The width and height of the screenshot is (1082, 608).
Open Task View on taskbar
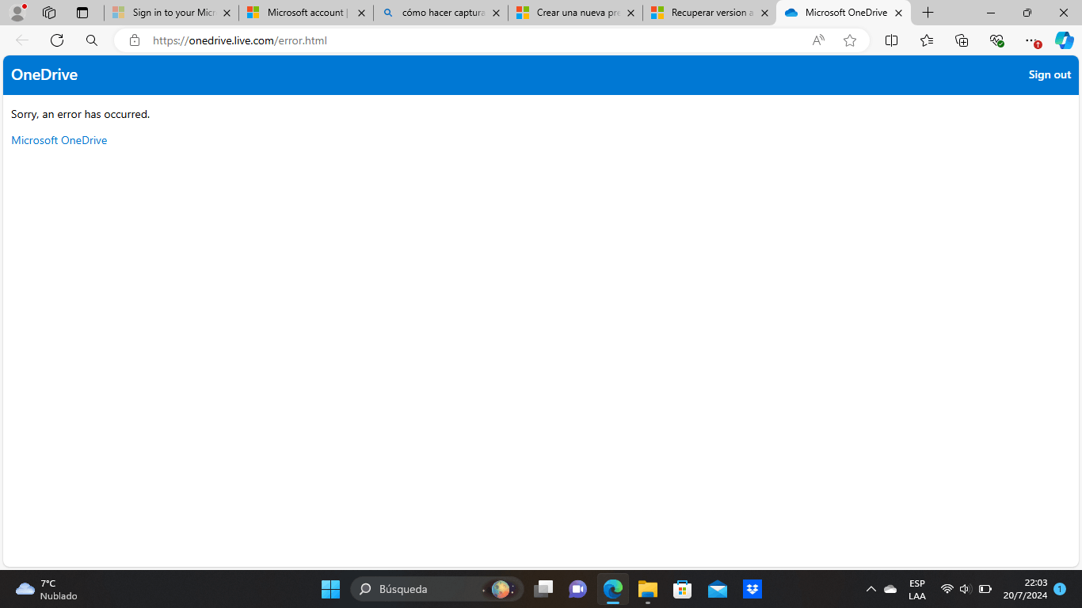pyautogui.click(x=543, y=589)
